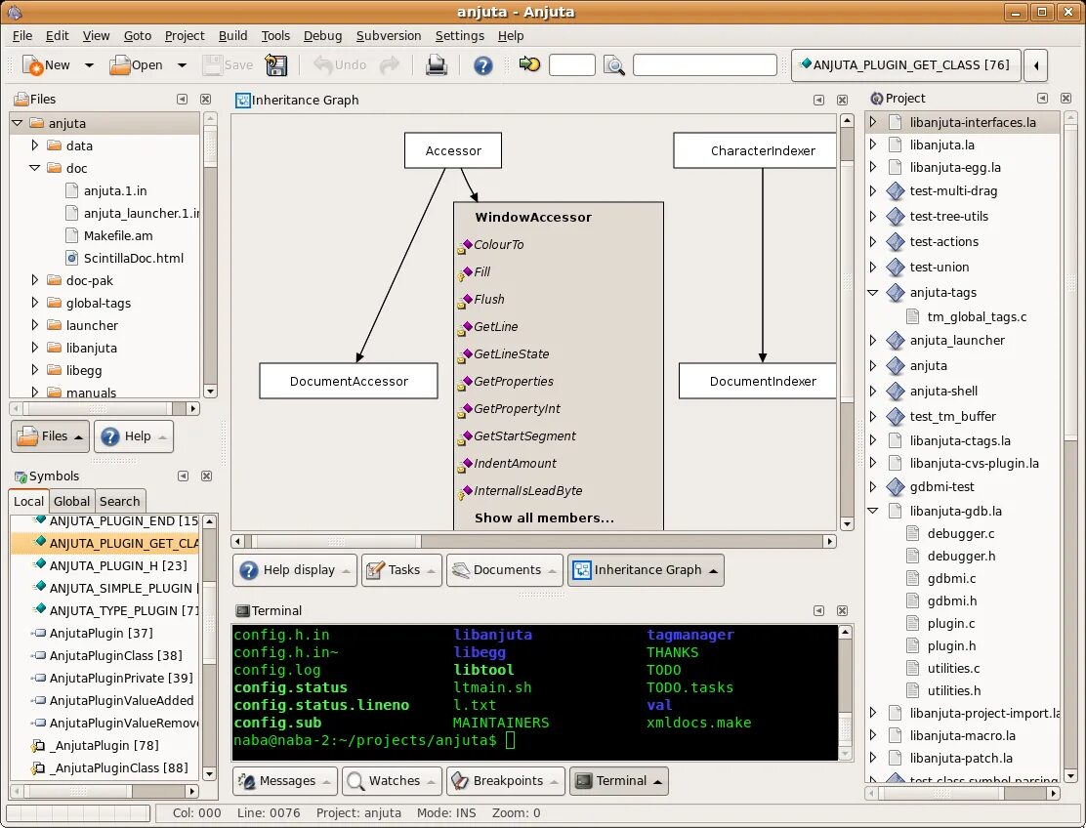Viewport: 1086px width, 828px height.
Task: Click the DocumentAccessor class node
Action: coord(349,381)
